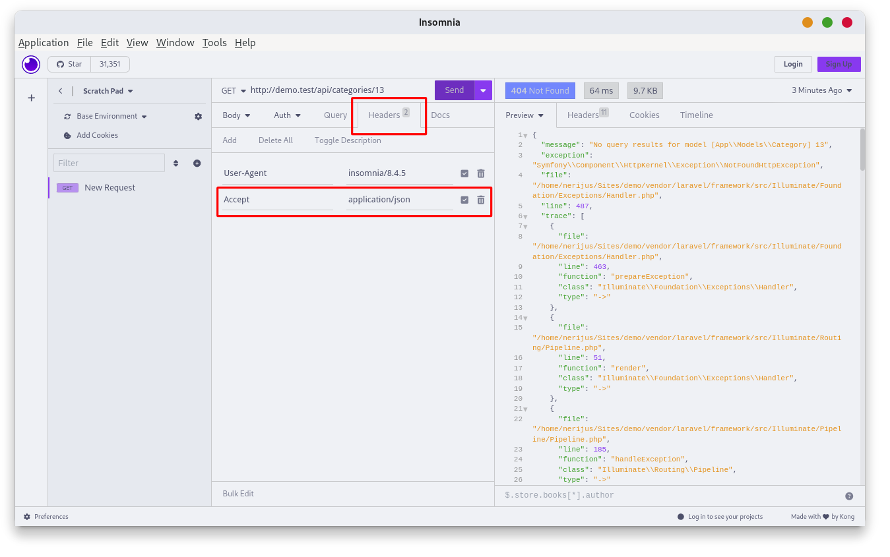
Task: Switch to the response Headers tab
Action: (x=588, y=115)
